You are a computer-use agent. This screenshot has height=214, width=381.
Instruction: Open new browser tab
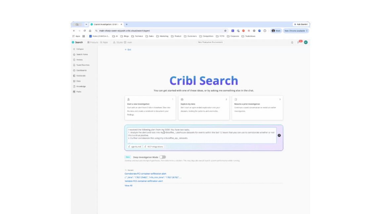pos(127,24)
